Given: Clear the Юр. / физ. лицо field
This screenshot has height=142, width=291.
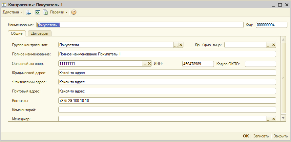Looking at the screenshot, I should click(274, 45).
